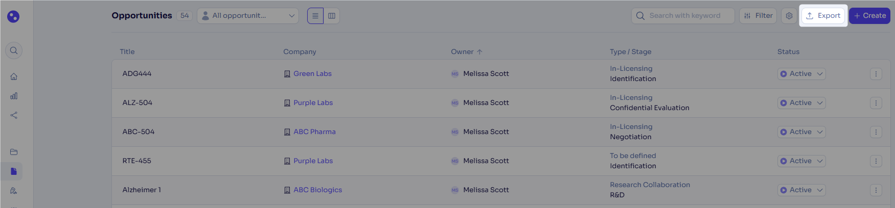Open three-dot menu for RTE-455 row

click(x=876, y=161)
